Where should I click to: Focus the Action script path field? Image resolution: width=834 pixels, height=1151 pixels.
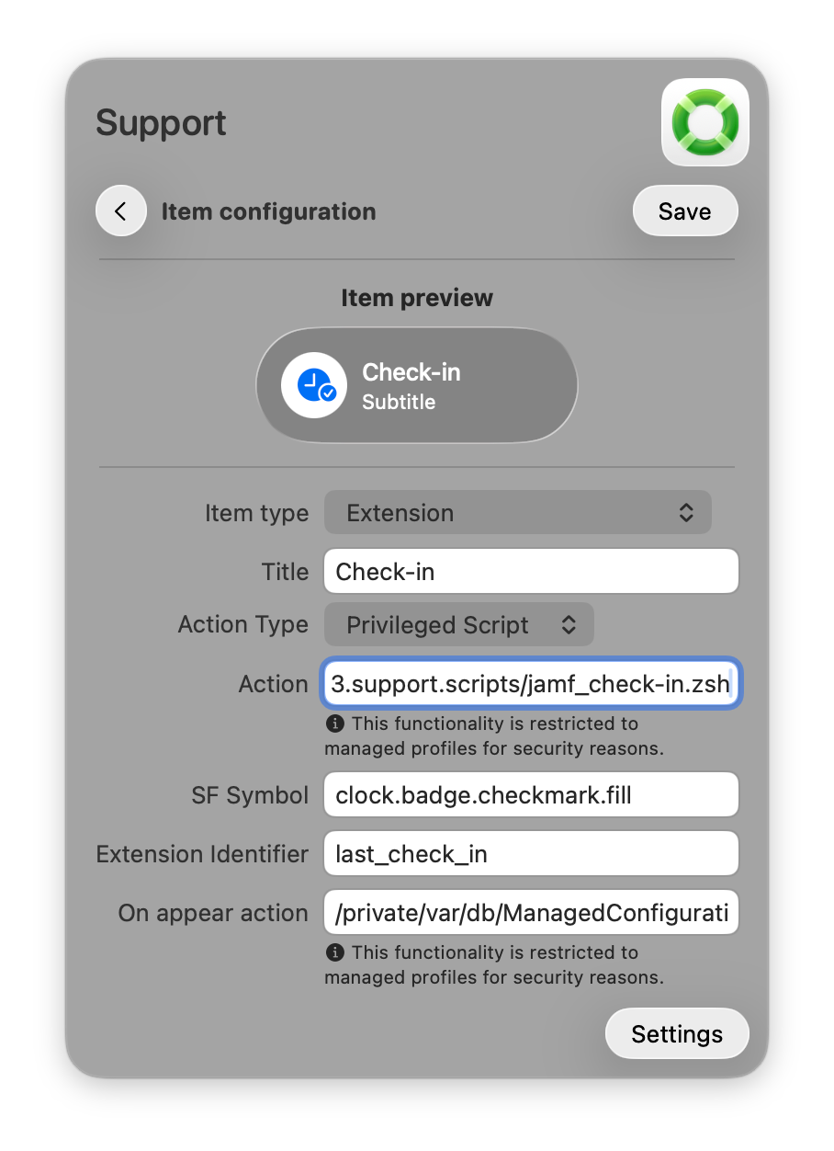click(x=531, y=684)
